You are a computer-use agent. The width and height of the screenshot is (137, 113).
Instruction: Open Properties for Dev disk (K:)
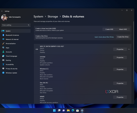tap(120, 83)
